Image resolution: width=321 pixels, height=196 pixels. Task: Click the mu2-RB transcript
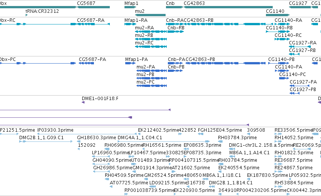point(151,39)
